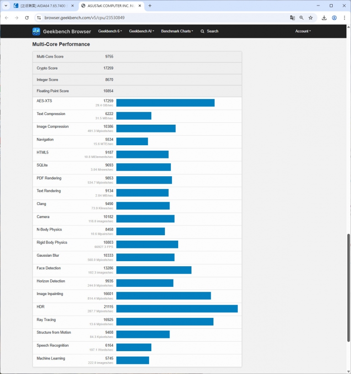Open the downloads icon
Viewport: 351px width, 374px height.
tap(324, 18)
